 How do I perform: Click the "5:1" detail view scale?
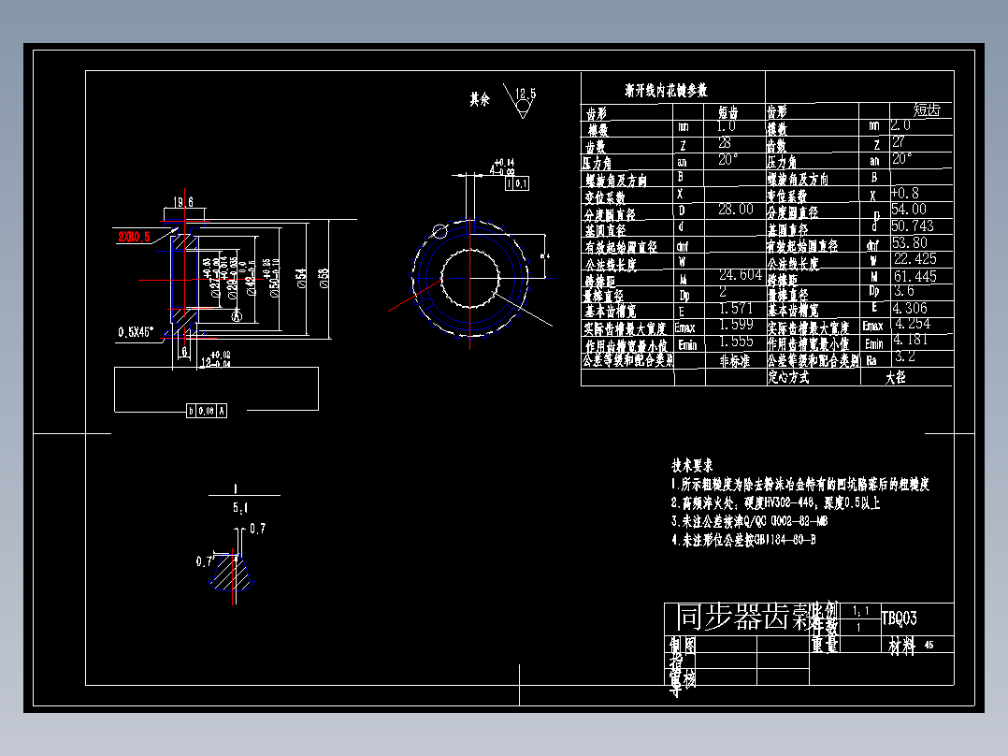coord(240,508)
